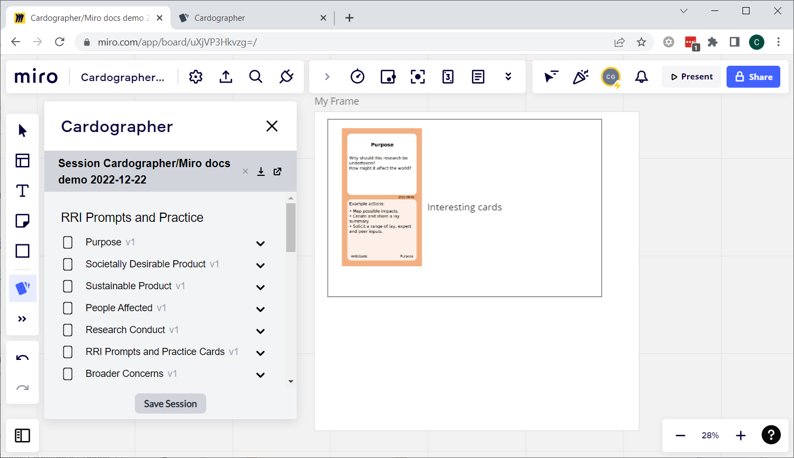This screenshot has width=794, height=458.
Task: Check the Societally Desirable Product checkbox
Action: [68, 264]
